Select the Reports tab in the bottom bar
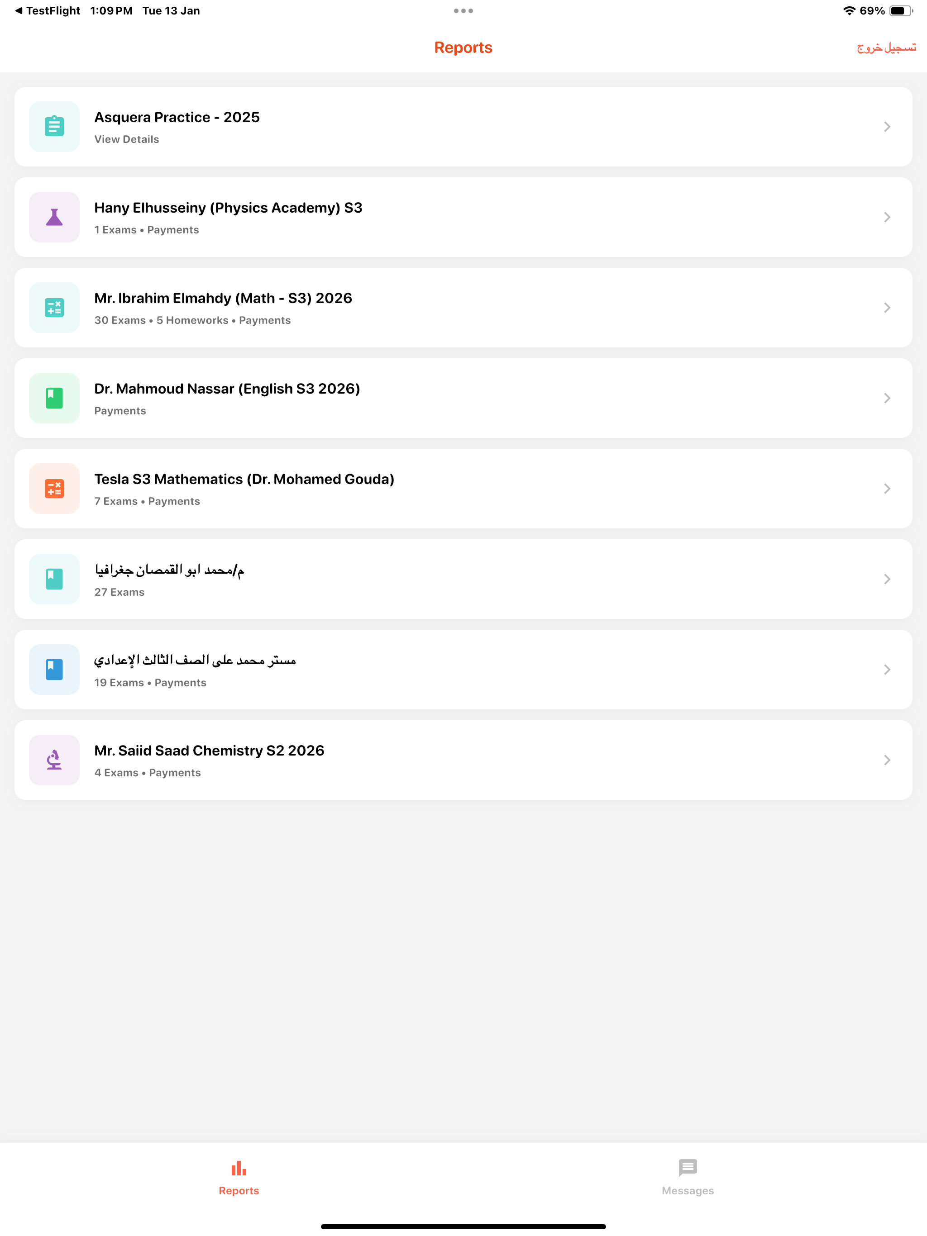Image resolution: width=927 pixels, height=1236 pixels. [x=239, y=1177]
